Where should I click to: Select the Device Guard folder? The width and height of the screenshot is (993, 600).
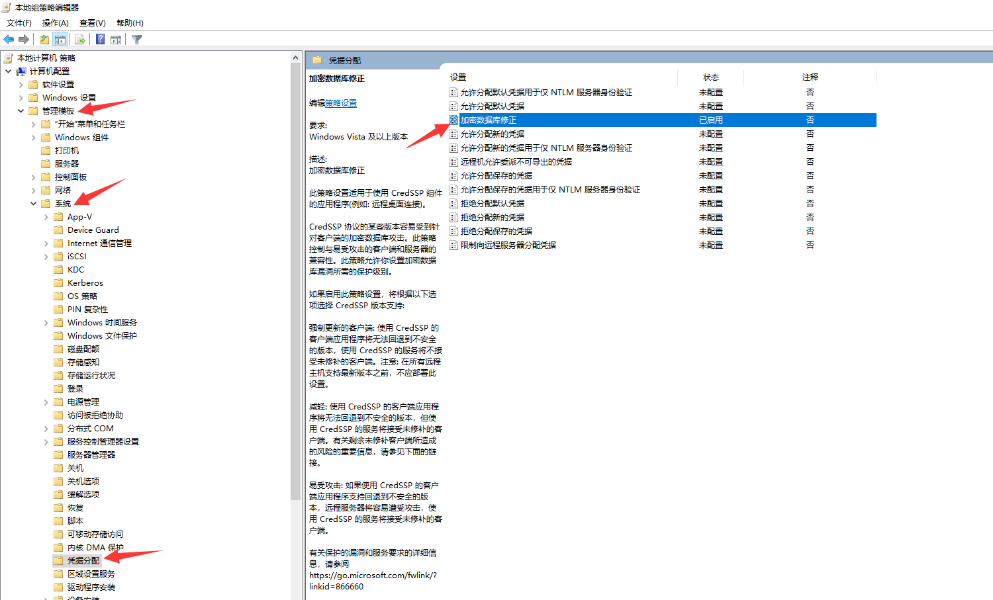click(x=93, y=230)
